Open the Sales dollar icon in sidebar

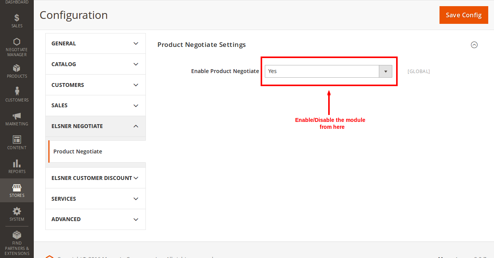(17, 18)
